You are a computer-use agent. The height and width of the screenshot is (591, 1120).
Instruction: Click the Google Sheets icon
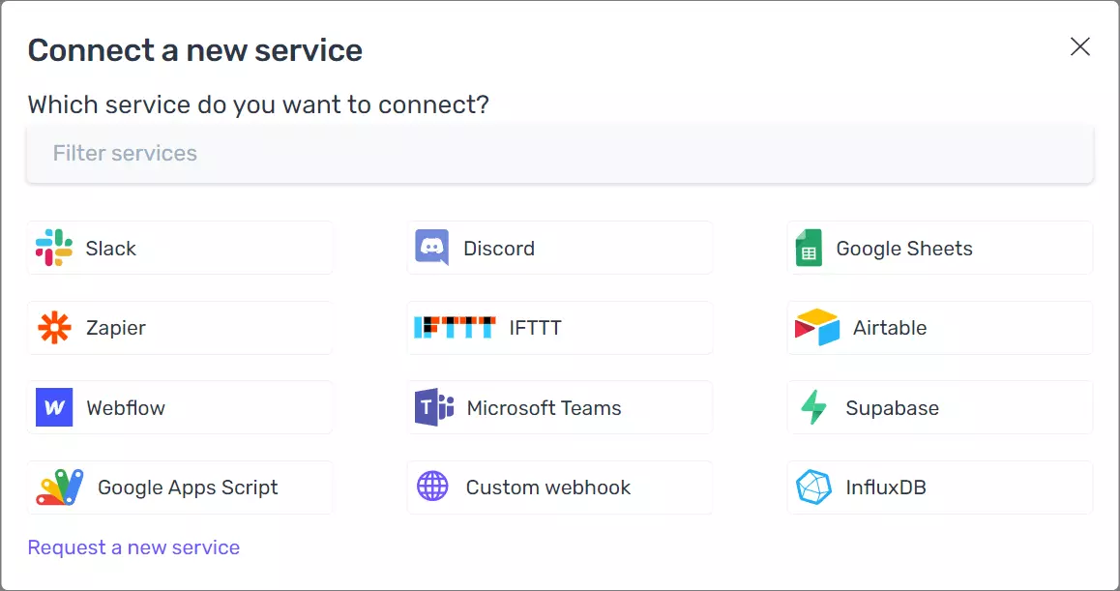tap(809, 249)
